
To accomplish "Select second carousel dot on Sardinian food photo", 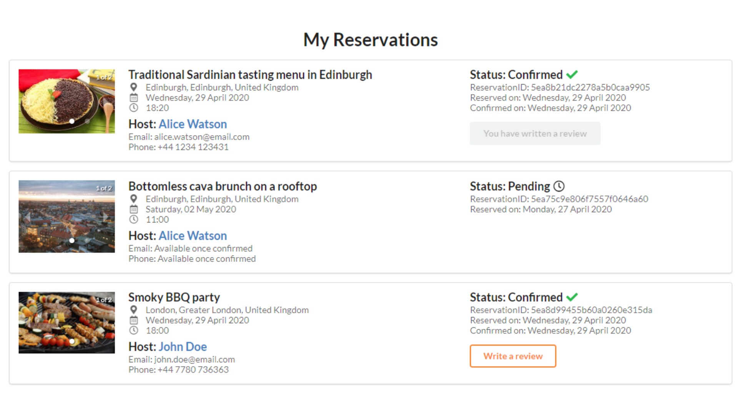I will coord(87,121).
